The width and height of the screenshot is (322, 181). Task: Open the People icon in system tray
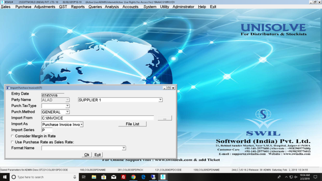point(279,177)
